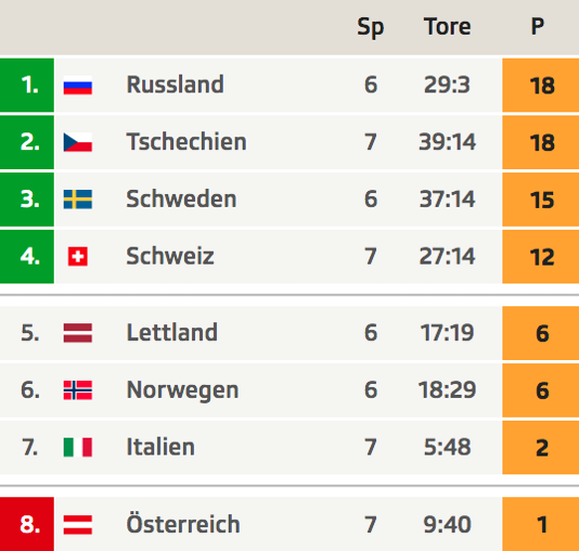Click the Austrian flag icon
This screenshot has height=551, width=579.
click(x=78, y=524)
